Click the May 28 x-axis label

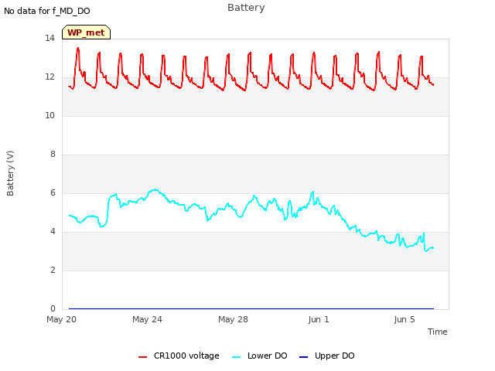(x=233, y=319)
